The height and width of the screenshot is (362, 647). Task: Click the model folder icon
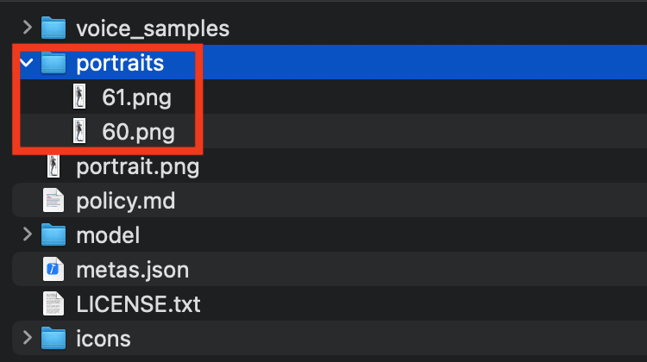click(x=53, y=234)
